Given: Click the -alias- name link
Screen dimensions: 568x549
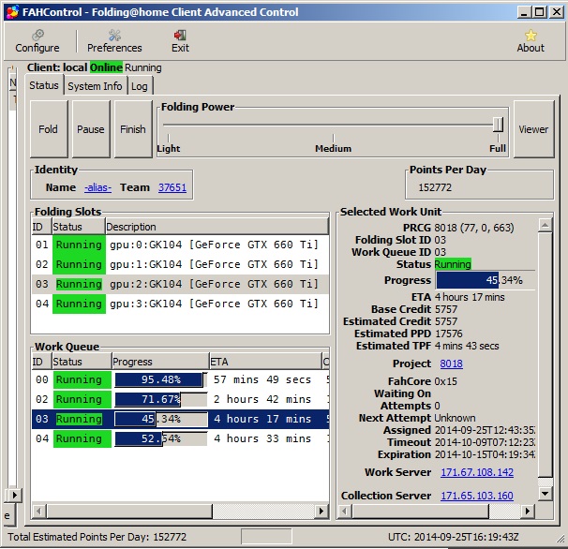Looking at the screenshot, I should coord(97,187).
